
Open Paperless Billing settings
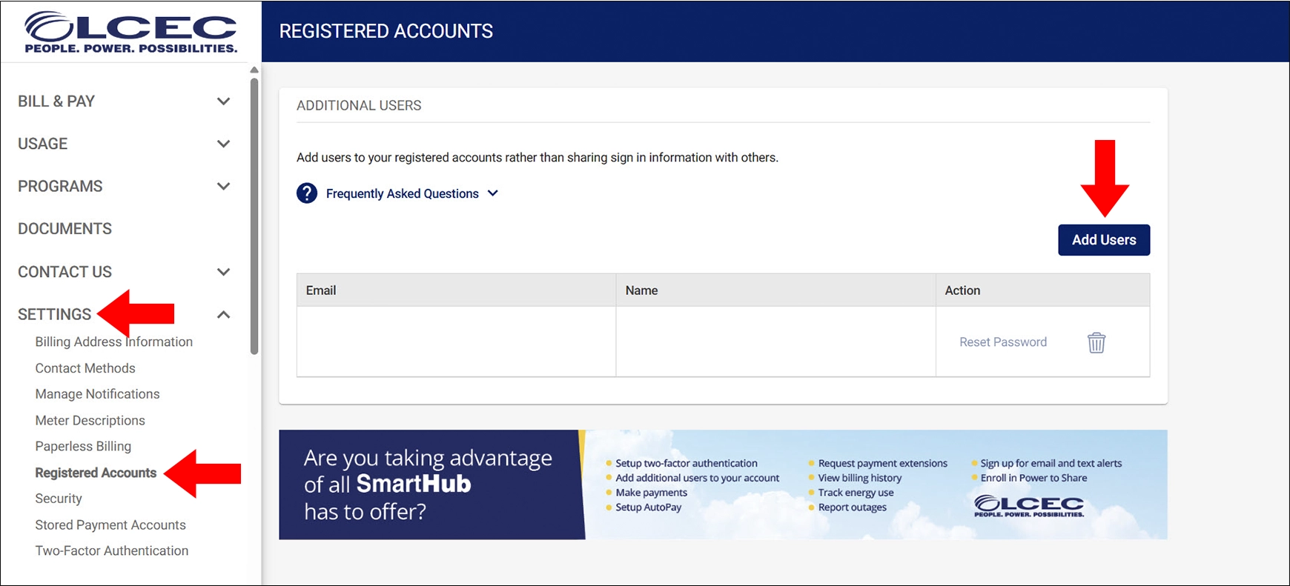tap(83, 446)
